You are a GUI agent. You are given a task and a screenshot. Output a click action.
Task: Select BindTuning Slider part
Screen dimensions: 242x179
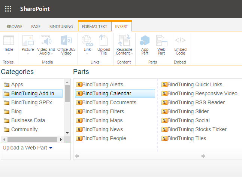pyautogui.click(x=185, y=111)
